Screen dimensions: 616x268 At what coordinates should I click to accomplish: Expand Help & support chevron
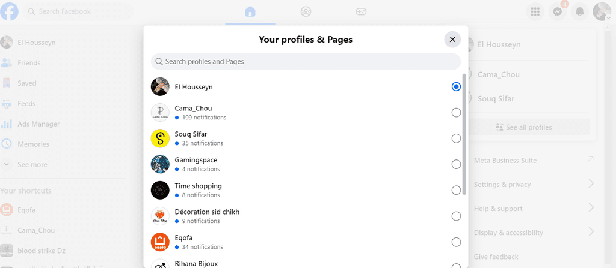591,207
